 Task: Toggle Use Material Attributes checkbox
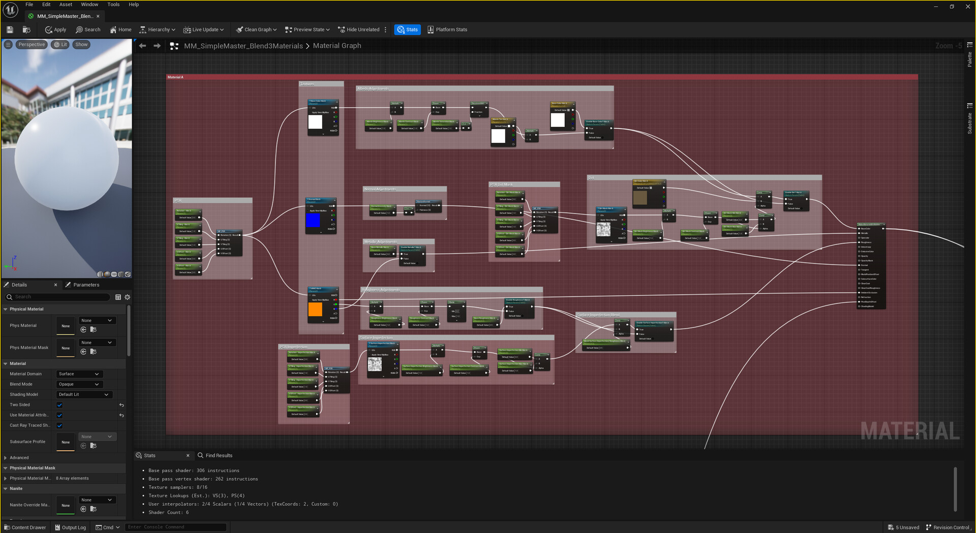[x=59, y=415]
